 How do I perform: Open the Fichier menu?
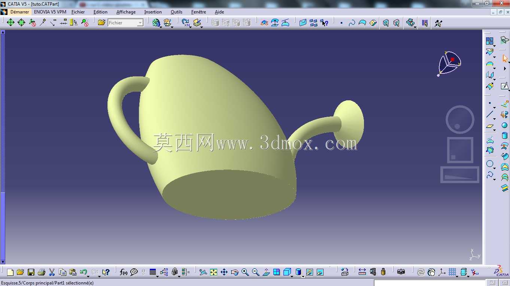tap(78, 12)
